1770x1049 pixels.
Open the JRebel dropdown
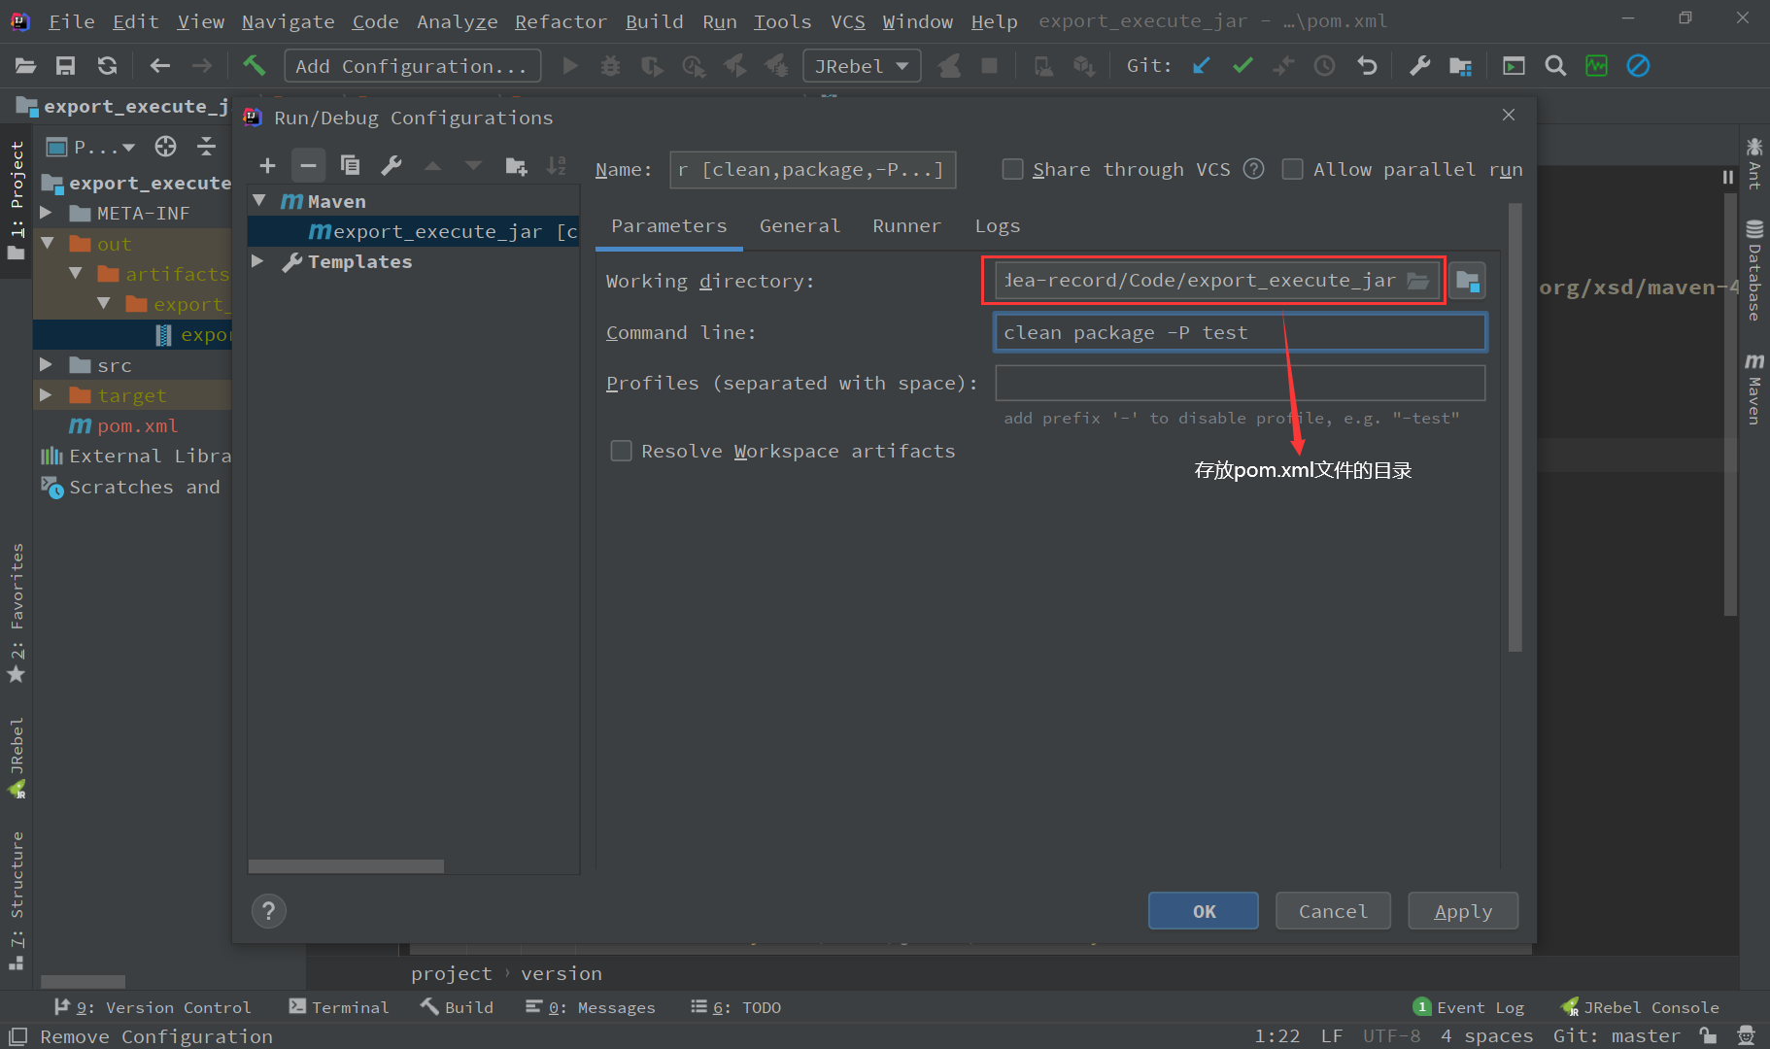point(862,66)
